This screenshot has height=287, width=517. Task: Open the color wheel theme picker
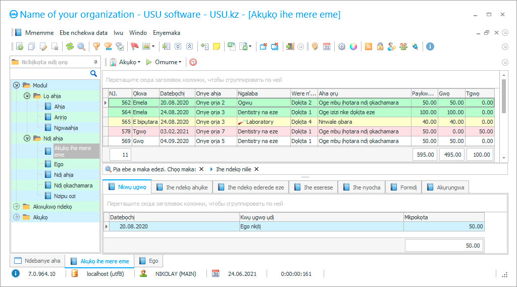353,46
